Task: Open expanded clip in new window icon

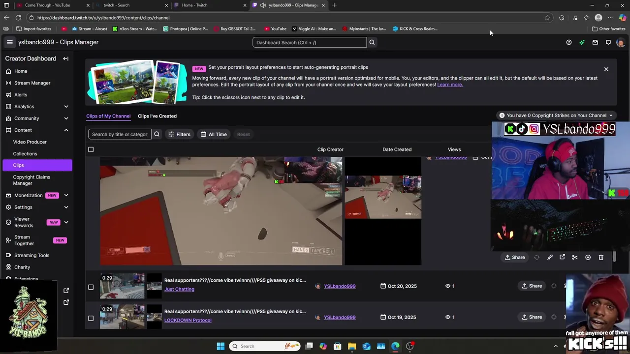Action: 562,257
